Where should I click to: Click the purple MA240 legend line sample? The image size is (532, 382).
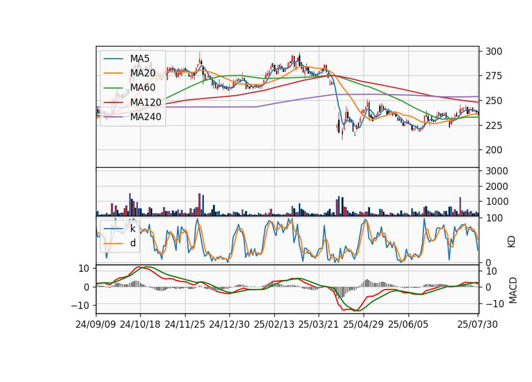(x=113, y=117)
